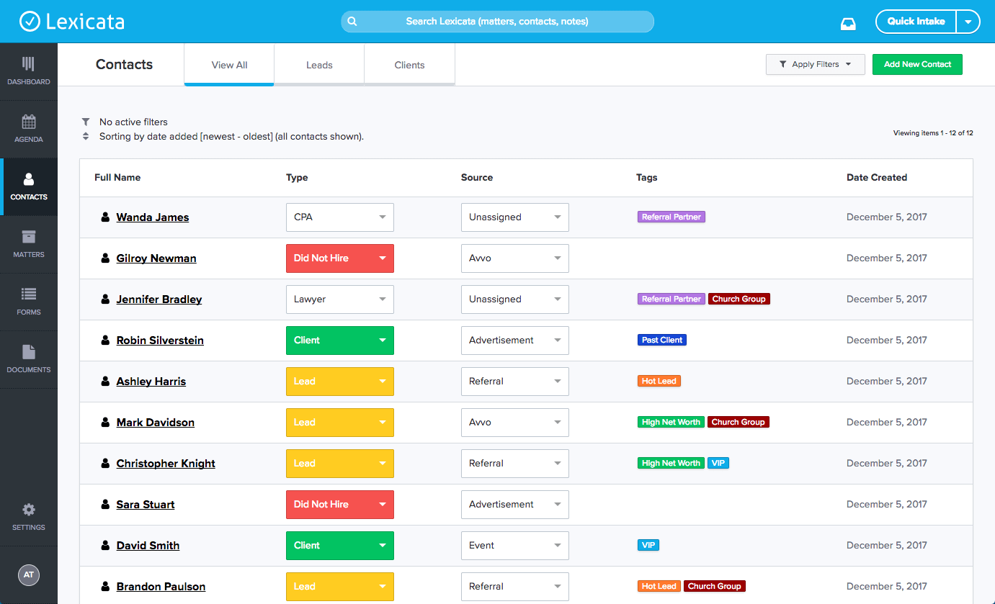This screenshot has height=604, width=995.
Task: Open Apply Filters dropdown
Action: coord(815,64)
